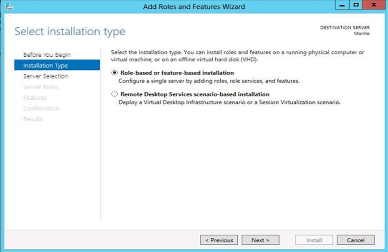The width and height of the screenshot is (388, 252).
Task: Open the Installation Type step
Action: click(x=45, y=65)
